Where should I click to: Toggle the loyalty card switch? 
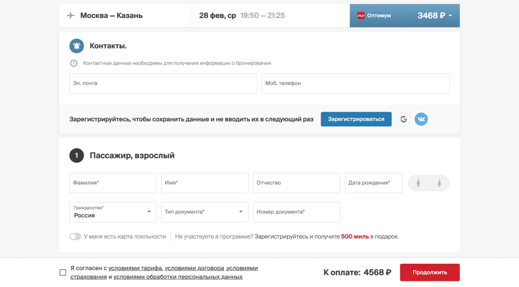(75, 236)
